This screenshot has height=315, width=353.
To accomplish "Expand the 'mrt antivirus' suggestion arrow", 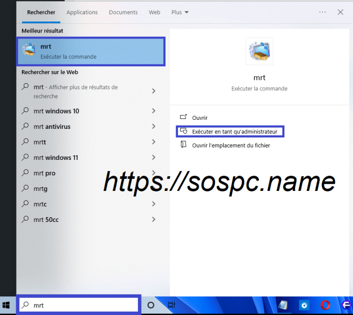I will click(154, 126).
